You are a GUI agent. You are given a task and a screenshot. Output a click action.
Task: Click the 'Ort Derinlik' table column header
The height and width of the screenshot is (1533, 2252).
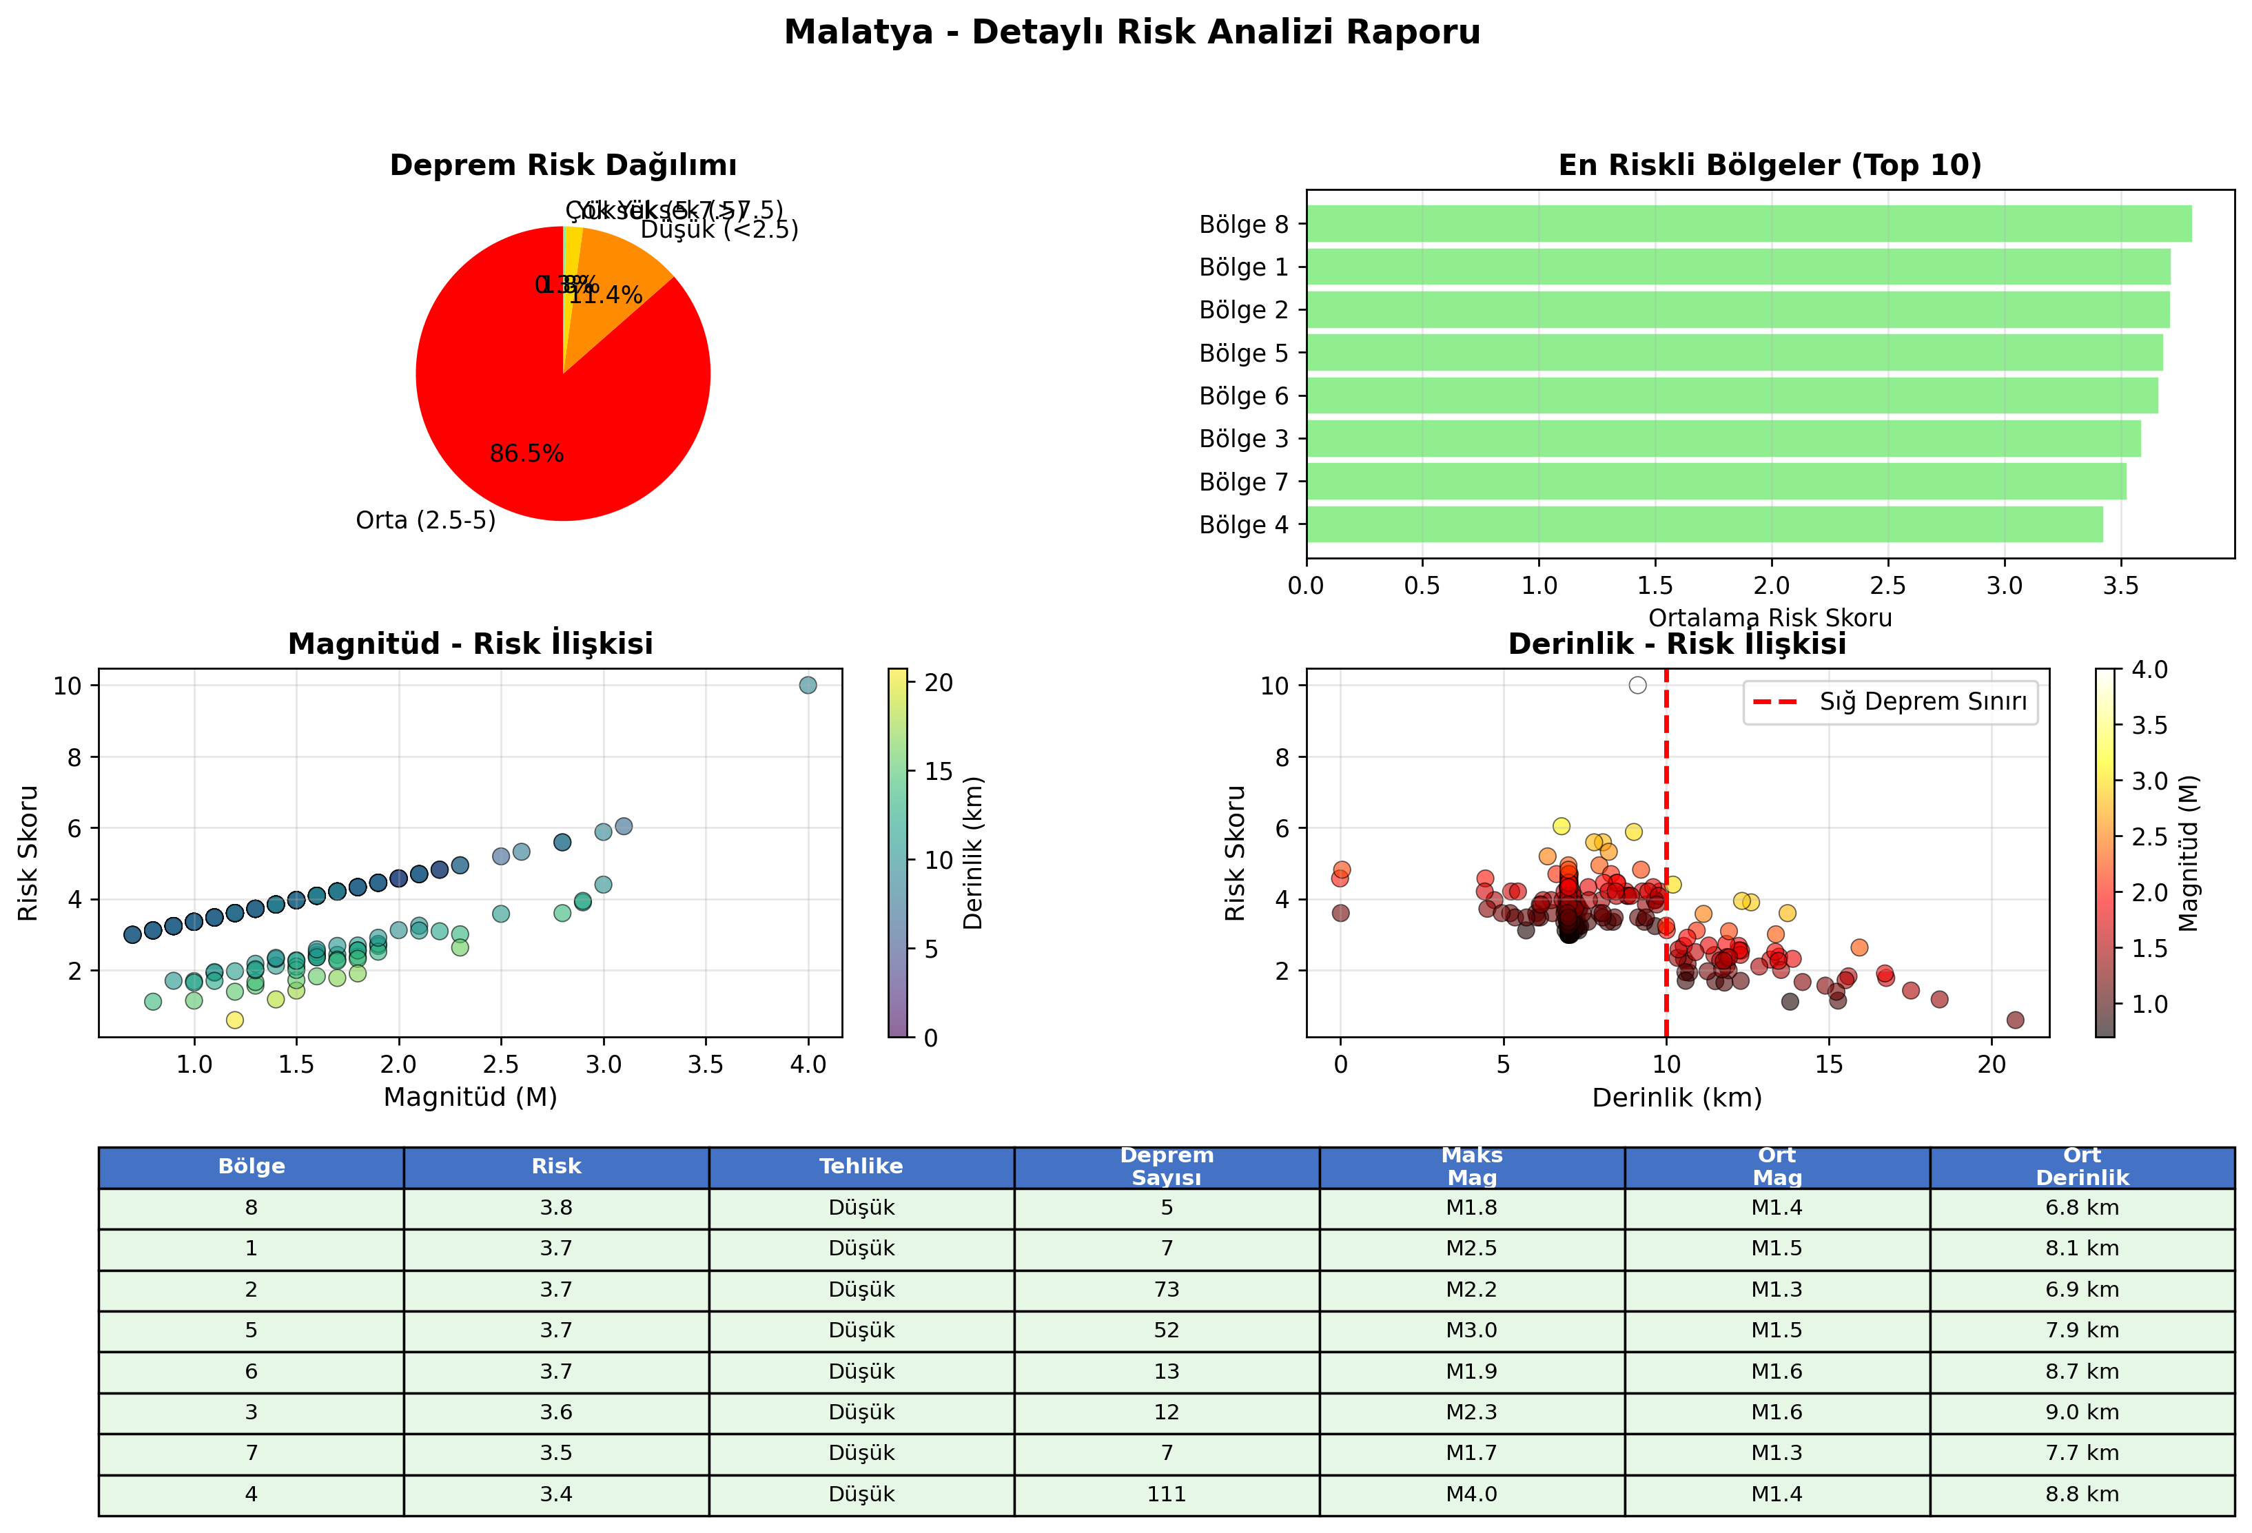tap(2082, 1166)
